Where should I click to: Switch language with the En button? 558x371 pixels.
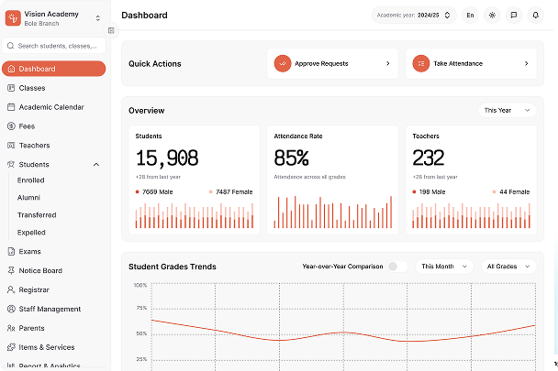pyautogui.click(x=470, y=16)
